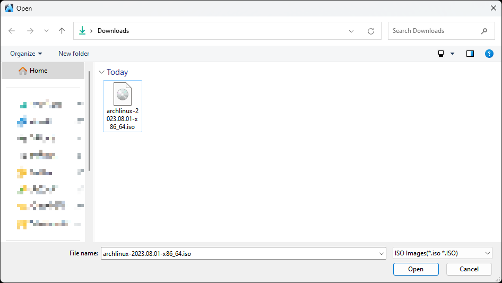Expand the address bar history dropdown

(351, 31)
